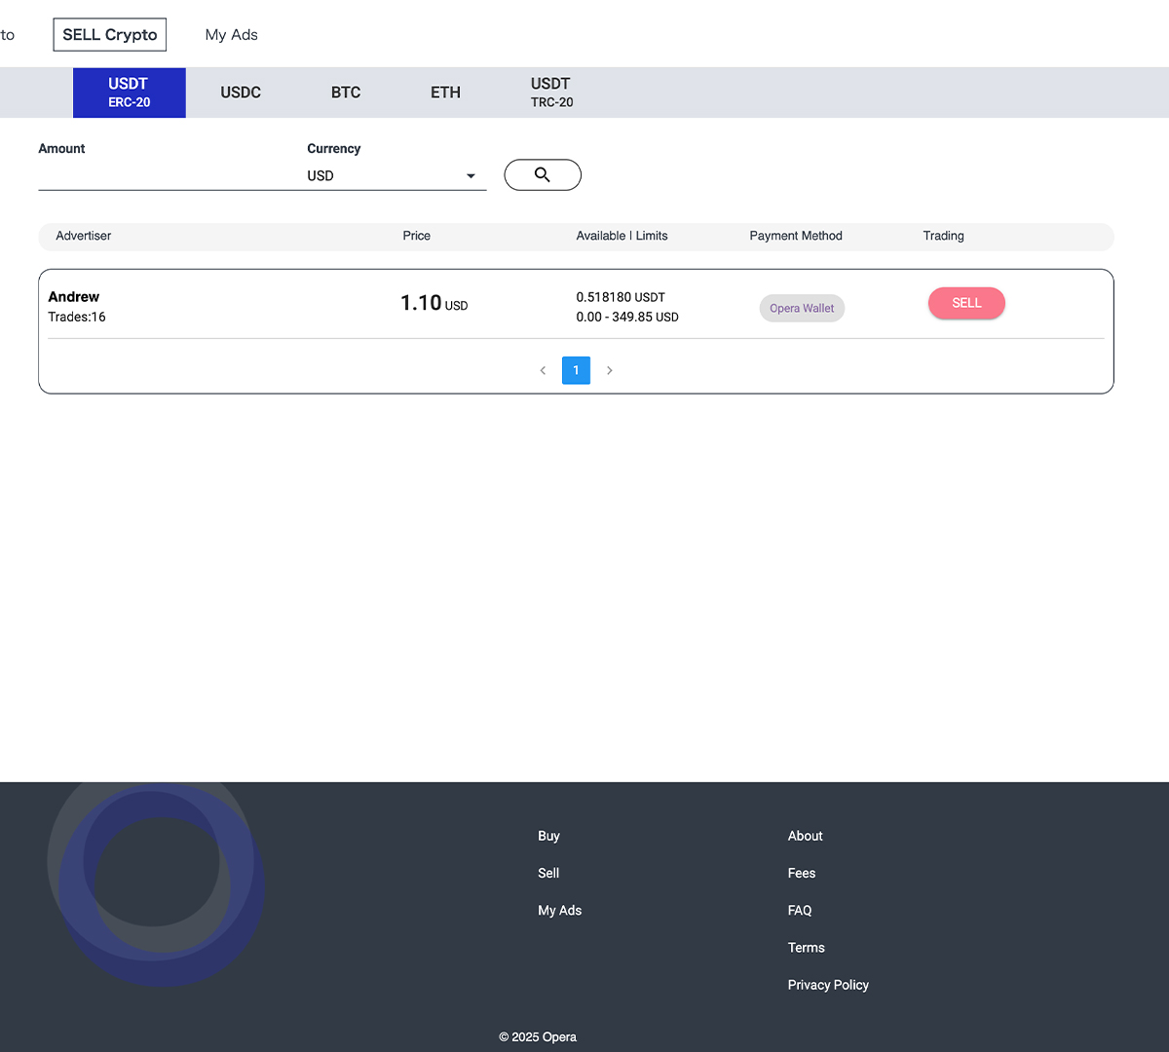Select the USDT ERC-20 tab
The width and height of the screenshot is (1169, 1052).
pos(130,93)
